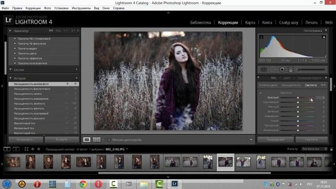
Task: Click the tool strip brush size slider
Action: click(x=311, y=69)
